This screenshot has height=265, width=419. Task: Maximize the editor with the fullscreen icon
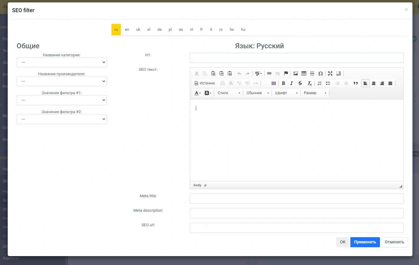tap(330, 73)
